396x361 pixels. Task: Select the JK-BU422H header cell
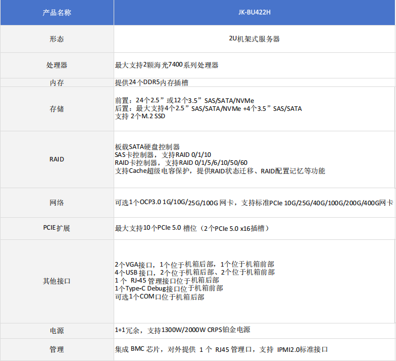point(253,13)
